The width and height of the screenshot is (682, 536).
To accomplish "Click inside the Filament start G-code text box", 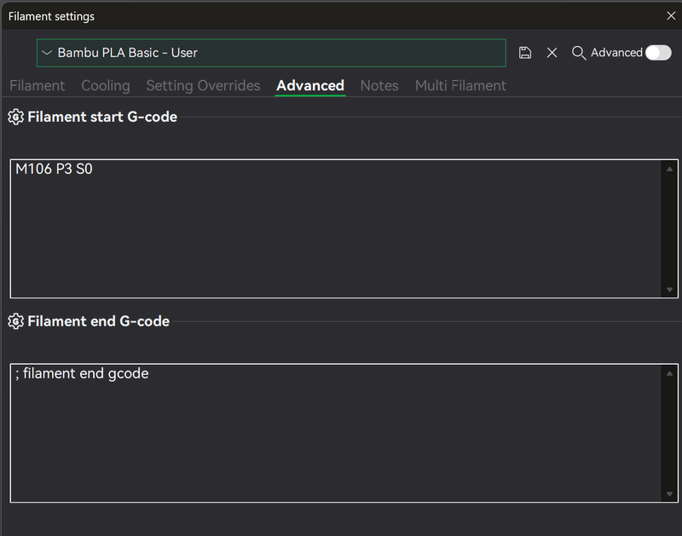I will [x=337, y=230].
